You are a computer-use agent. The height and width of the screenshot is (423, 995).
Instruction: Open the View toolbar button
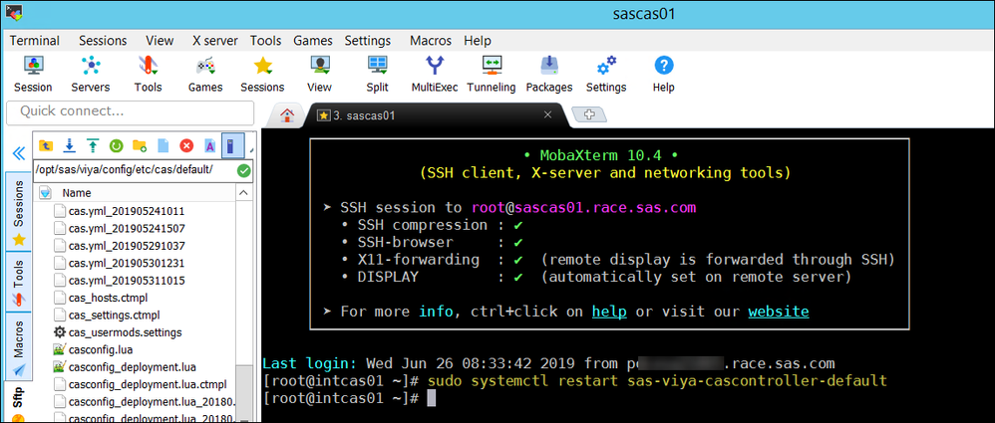pos(319,74)
